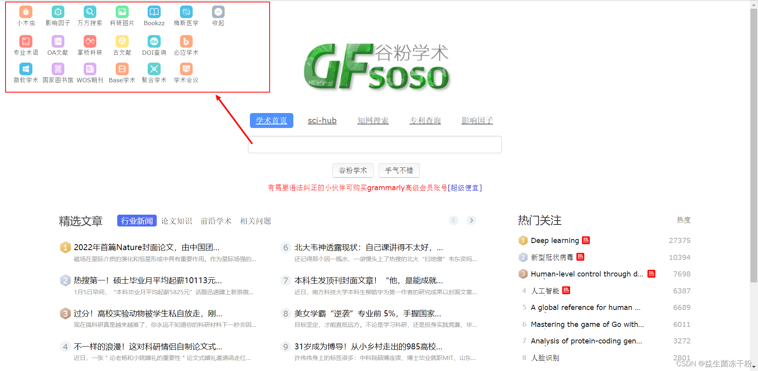
Task: Open 必应学术 shortcut
Action: point(186,41)
